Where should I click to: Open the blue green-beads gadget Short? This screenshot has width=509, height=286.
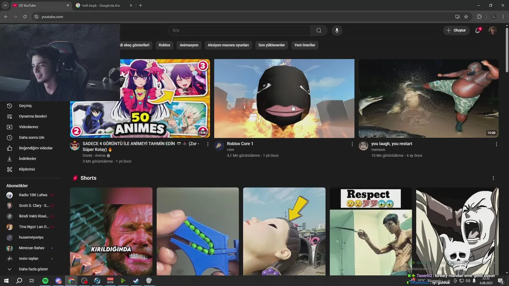(x=198, y=232)
